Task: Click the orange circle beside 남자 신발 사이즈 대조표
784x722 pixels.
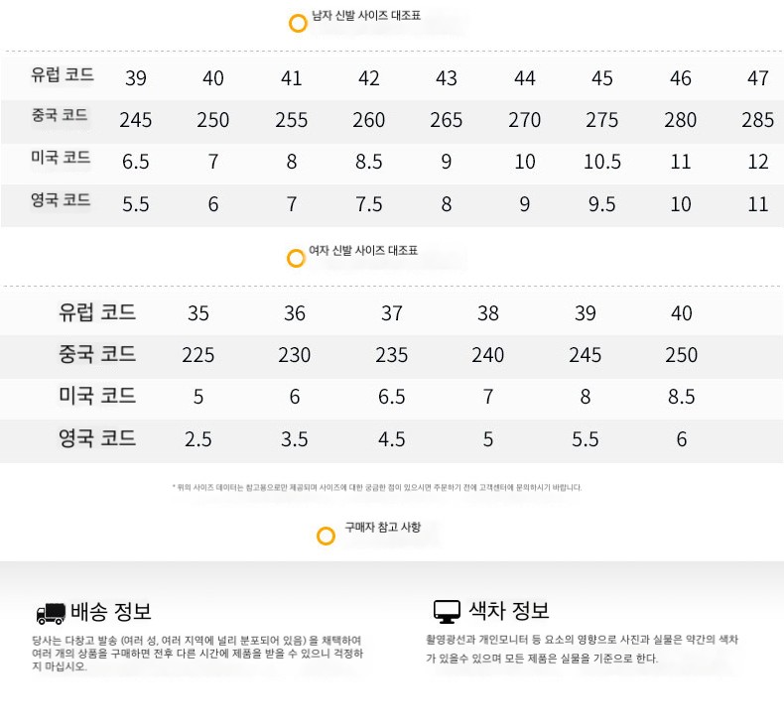Action: coord(298,23)
